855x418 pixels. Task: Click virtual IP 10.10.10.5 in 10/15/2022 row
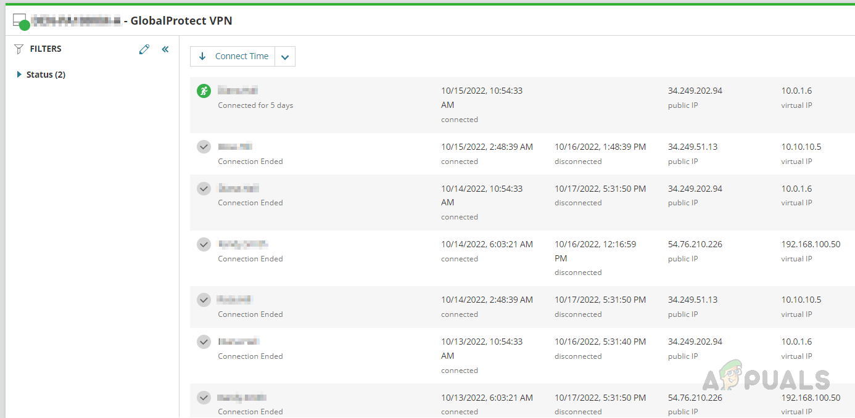[x=801, y=147]
